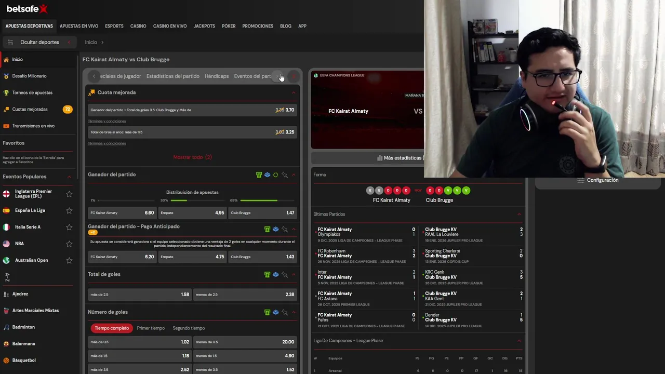Open Esports menu item
This screenshot has width=665, height=374.
tap(114, 26)
